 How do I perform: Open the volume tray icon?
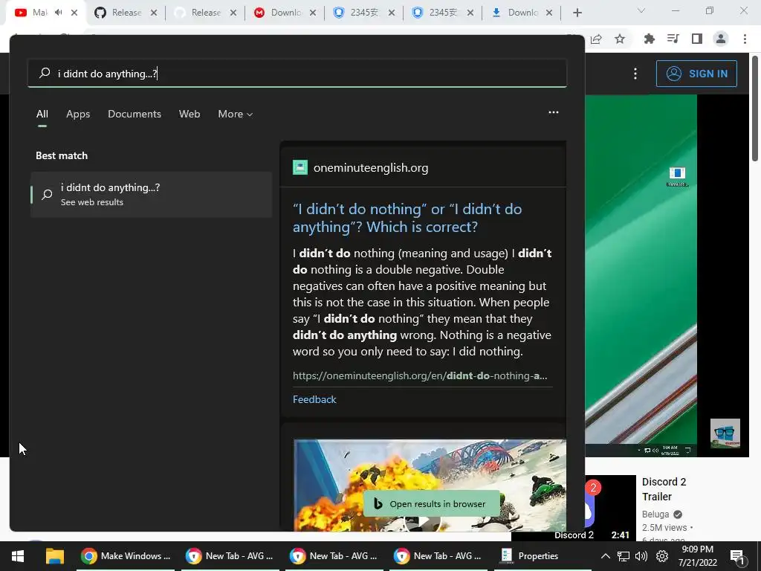(641, 556)
